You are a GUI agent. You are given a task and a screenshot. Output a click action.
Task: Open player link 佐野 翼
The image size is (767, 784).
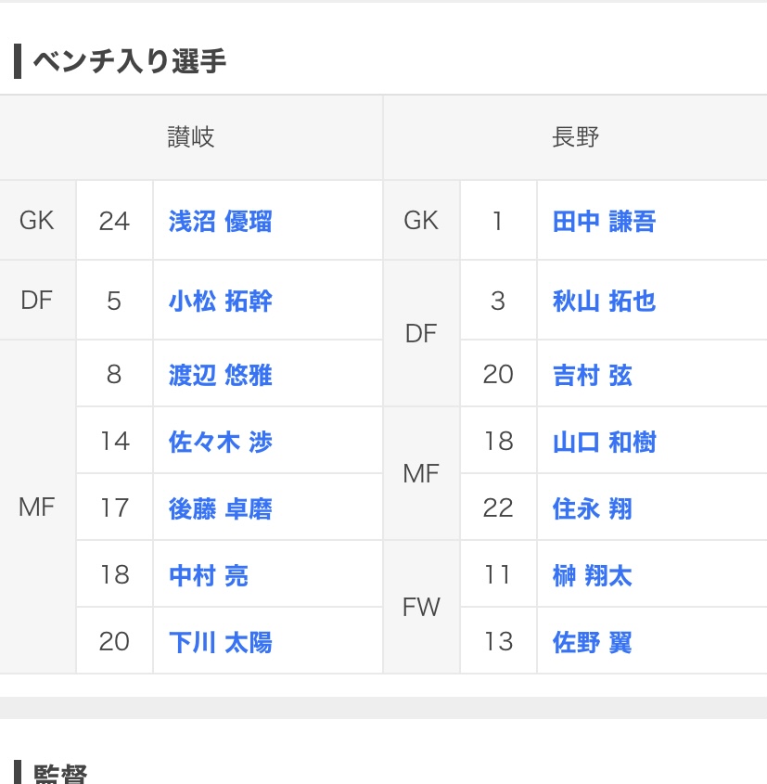(592, 642)
